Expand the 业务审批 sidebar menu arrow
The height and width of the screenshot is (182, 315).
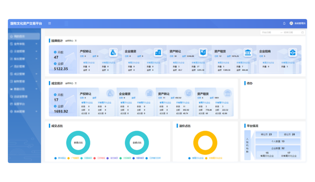pos(36,44)
